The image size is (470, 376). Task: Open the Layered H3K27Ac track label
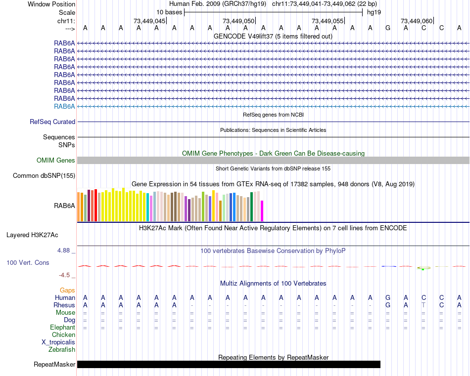point(32,235)
